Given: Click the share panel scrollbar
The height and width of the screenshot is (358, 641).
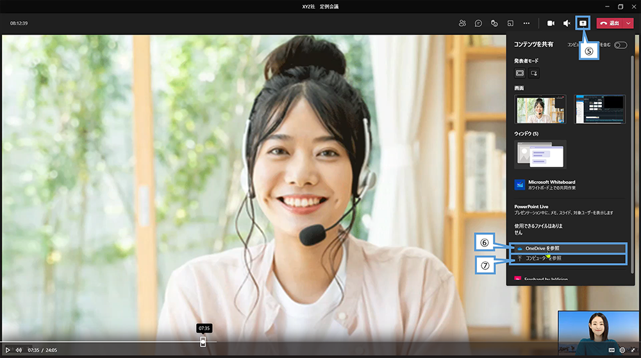Looking at the screenshot, I should click(632, 164).
